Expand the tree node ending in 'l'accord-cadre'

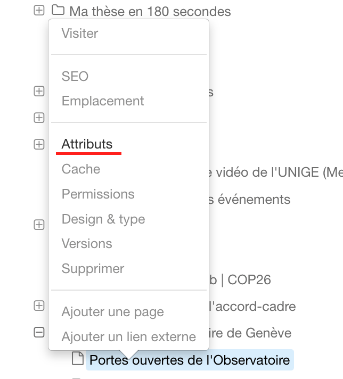pos(39,306)
